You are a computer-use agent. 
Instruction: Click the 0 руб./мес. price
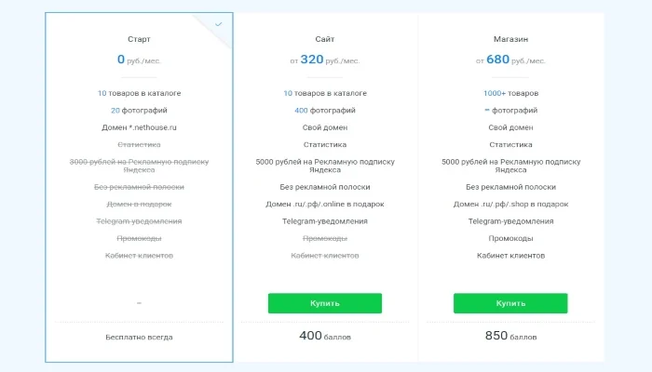pos(139,60)
